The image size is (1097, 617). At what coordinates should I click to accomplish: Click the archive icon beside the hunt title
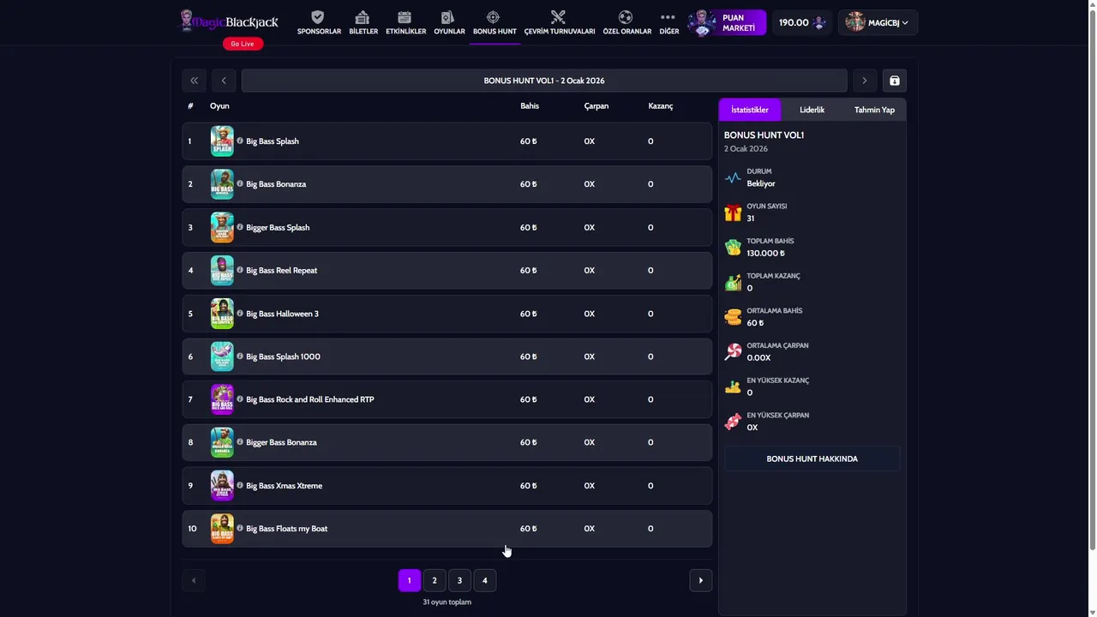click(894, 81)
